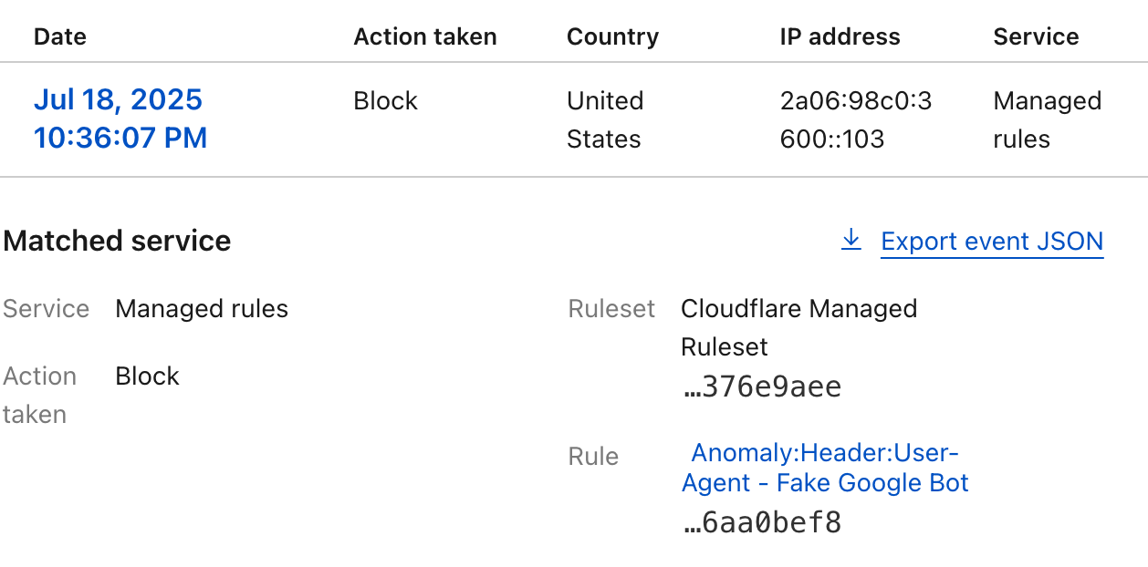This screenshot has width=1148, height=567.
Task: Expand the Jul 18, 2025 event date
Action: pyautogui.click(x=120, y=119)
